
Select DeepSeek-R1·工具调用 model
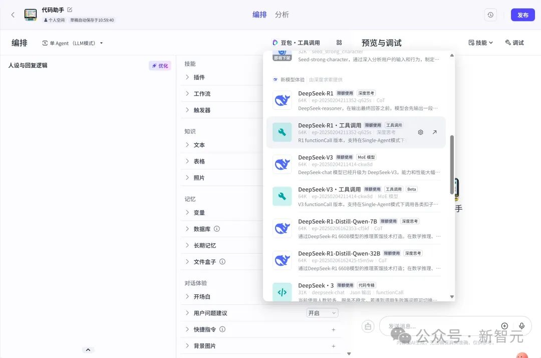click(356, 132)
